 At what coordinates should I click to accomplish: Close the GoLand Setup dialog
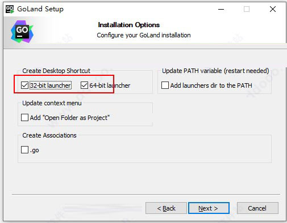pos(273,9)
